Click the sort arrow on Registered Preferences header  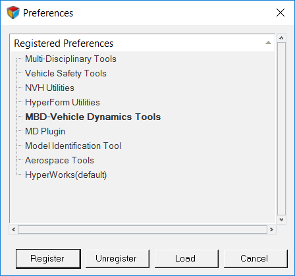pyautogui.click(x=268, y=43)
